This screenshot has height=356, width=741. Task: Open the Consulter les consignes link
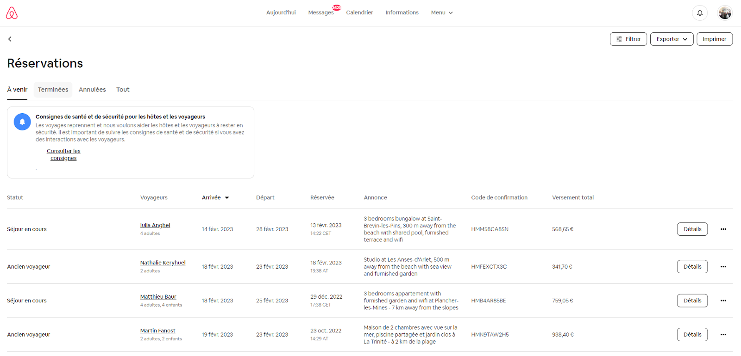[x=63, y=155]
